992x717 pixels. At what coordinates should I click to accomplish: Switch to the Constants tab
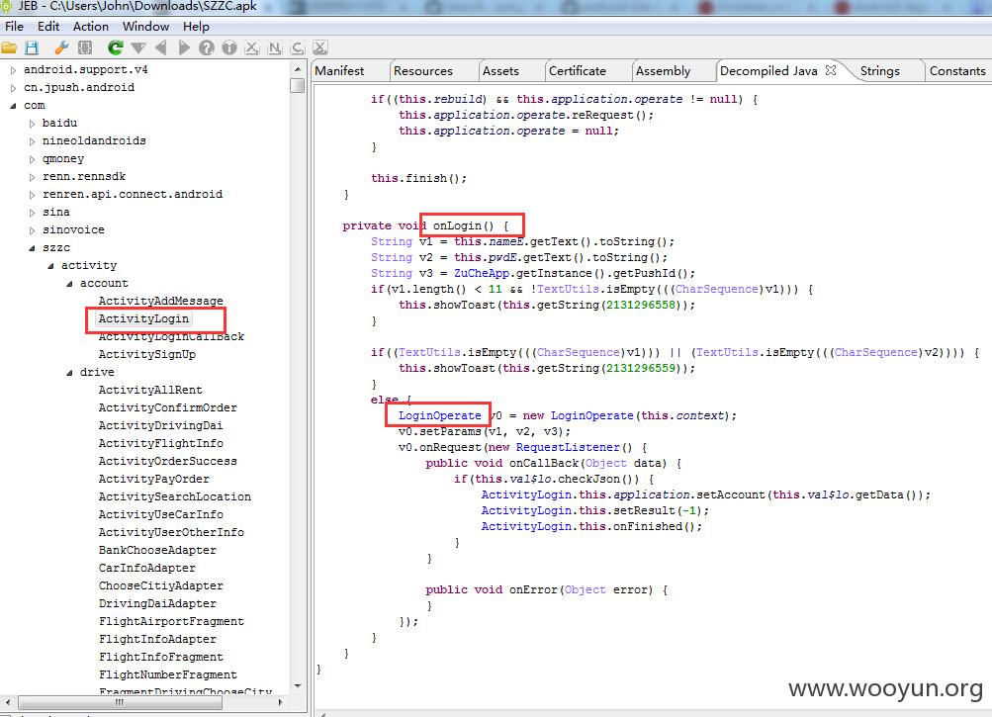point(957,71)
